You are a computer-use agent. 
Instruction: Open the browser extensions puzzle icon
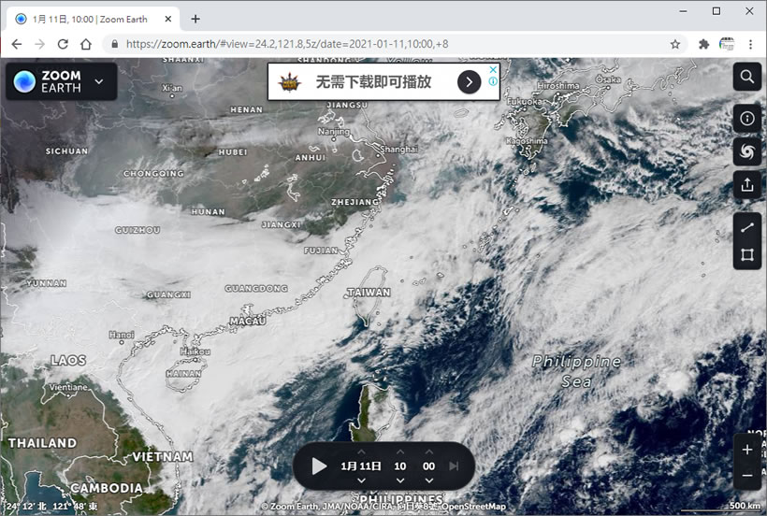(x=703, y=44)
